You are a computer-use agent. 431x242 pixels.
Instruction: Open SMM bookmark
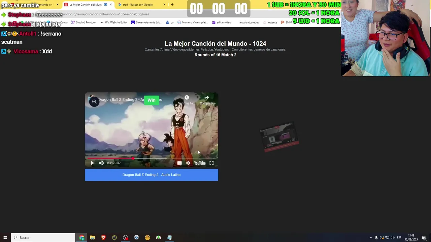[286, 23]
